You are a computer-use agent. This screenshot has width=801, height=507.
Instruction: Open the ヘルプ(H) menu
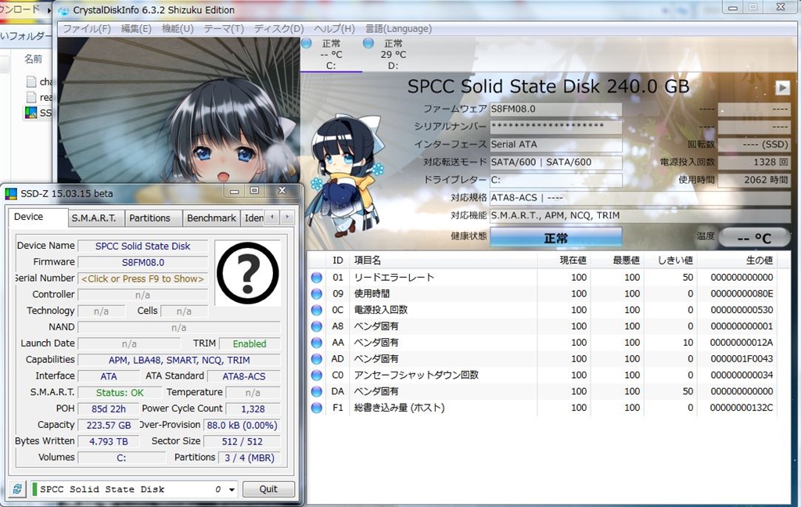334,29
